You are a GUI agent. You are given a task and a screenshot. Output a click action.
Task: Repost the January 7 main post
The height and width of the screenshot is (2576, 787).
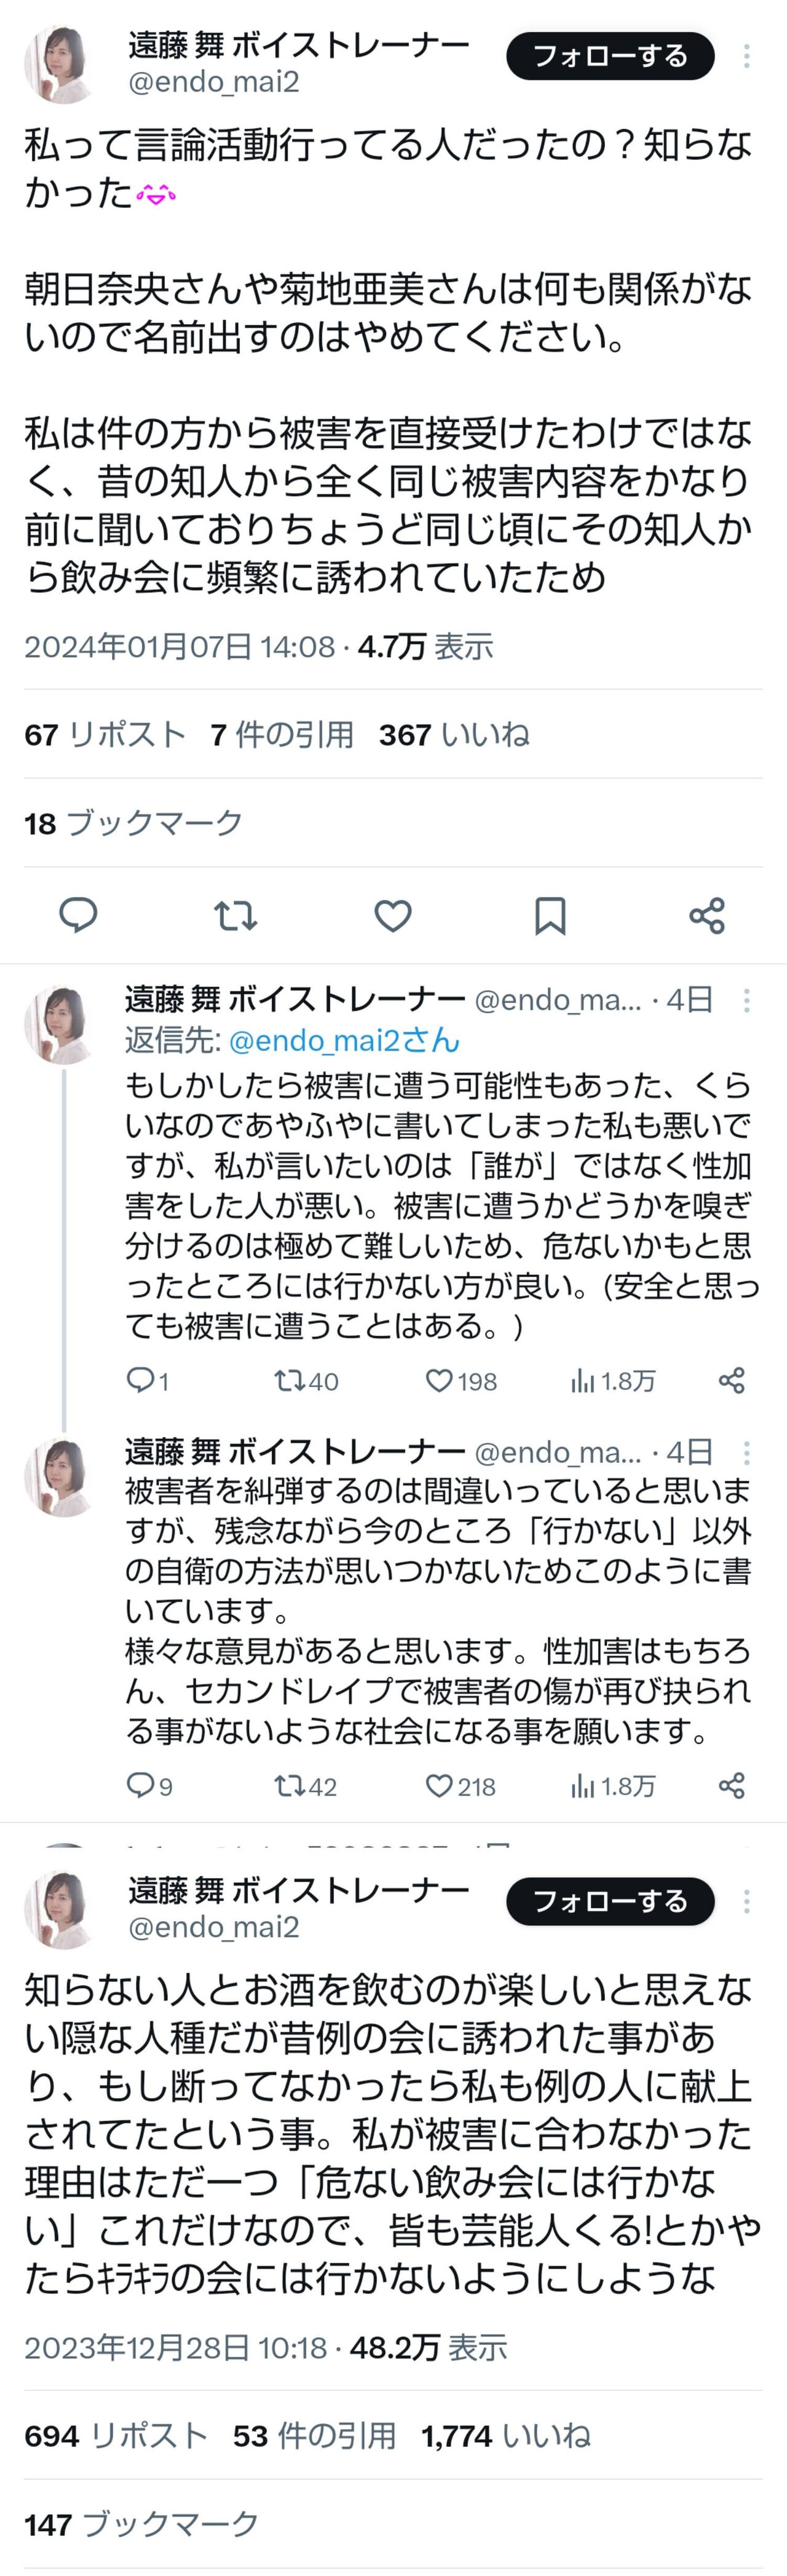click(x=236, y=915)
